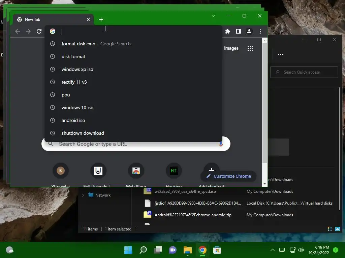Click the Chrome icon in the taskbar
345x258 pixels.
pos(202,250)
